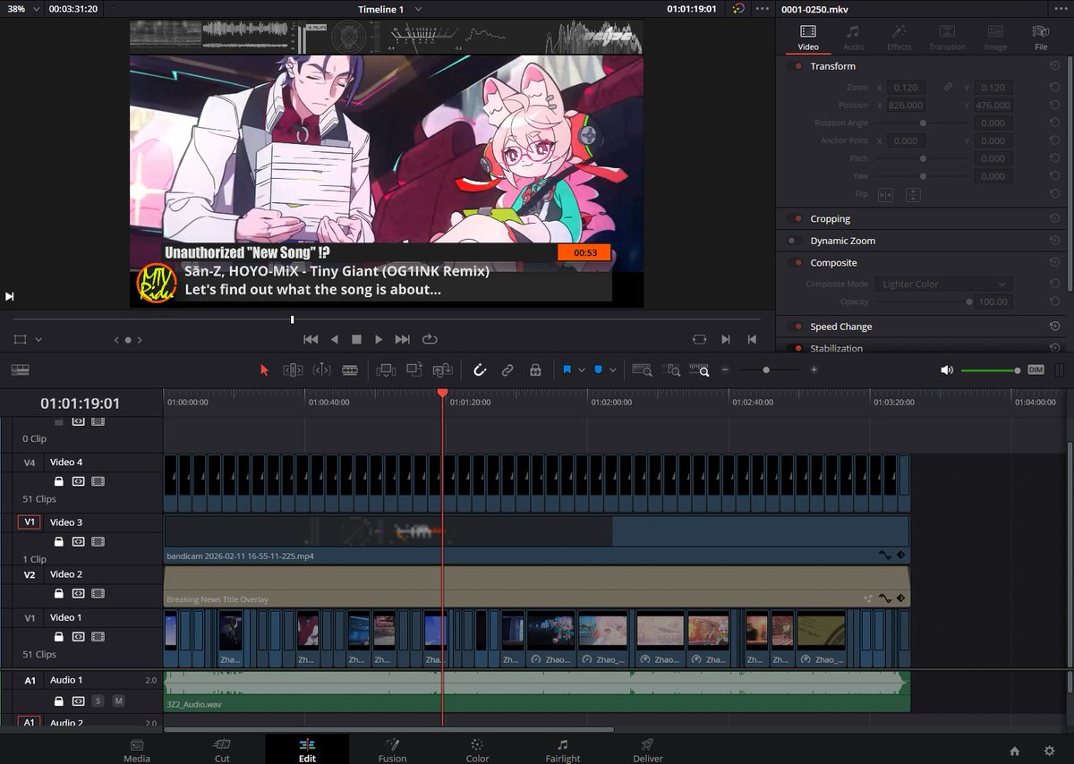This screenshot has width=1074, height=764.
Task: Toggle Loop playback
Action: (x=430, y=339)
